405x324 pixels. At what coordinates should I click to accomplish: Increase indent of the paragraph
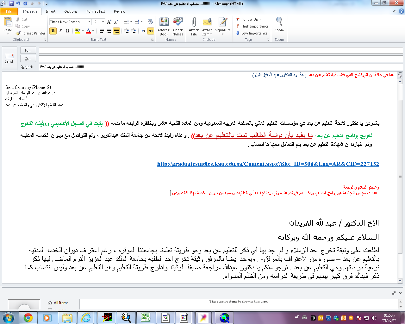coord(133,31)
